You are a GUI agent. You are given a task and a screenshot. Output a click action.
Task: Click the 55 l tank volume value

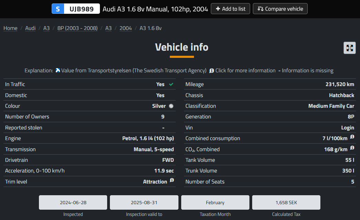(x=350, y=160)
